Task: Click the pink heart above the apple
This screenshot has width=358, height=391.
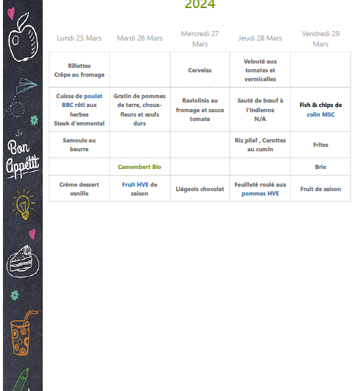Action: (x=11, y=13)
